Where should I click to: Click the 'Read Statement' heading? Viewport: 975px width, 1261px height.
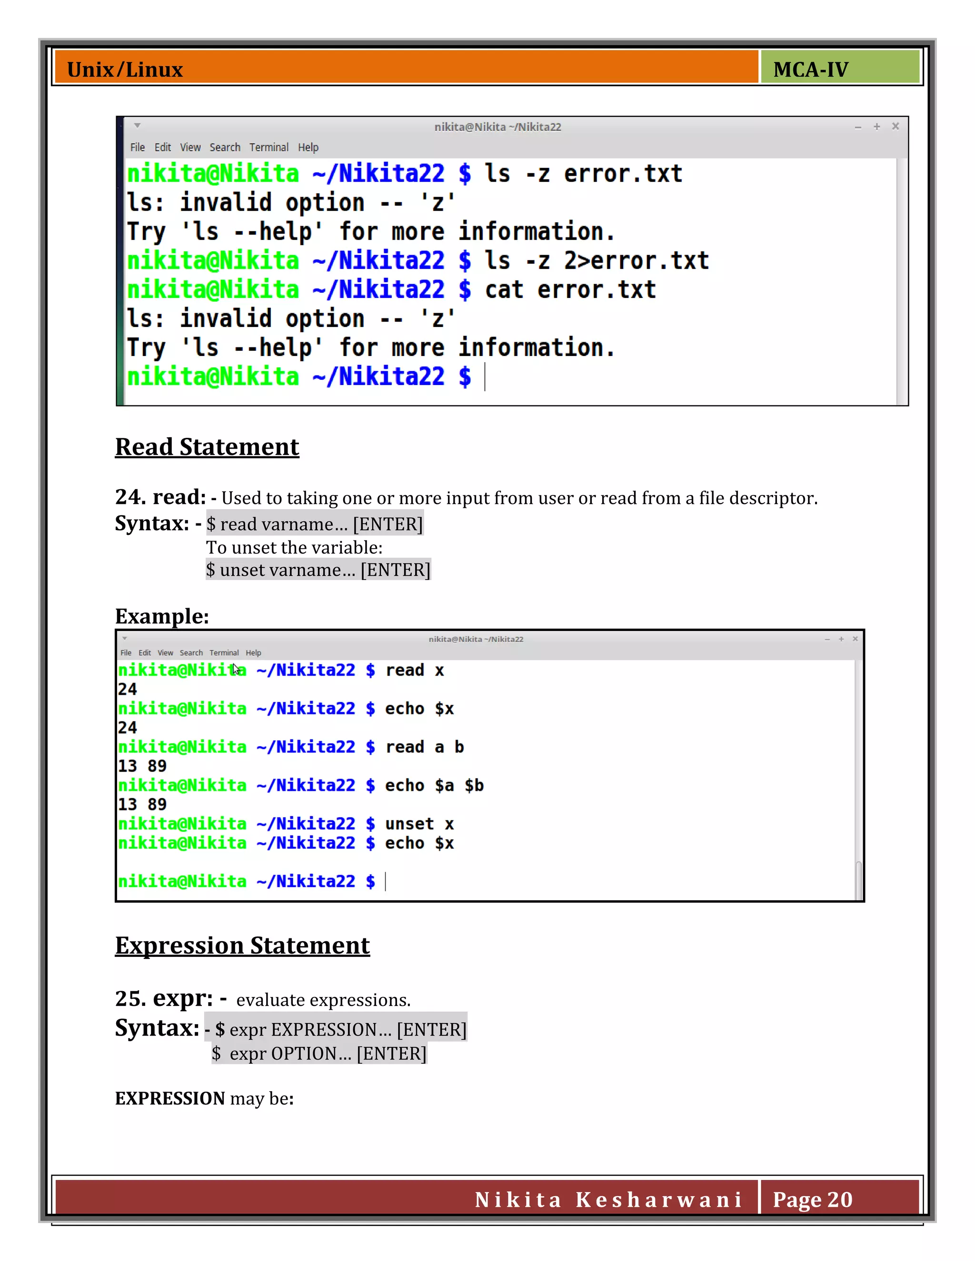pos(207,447)
